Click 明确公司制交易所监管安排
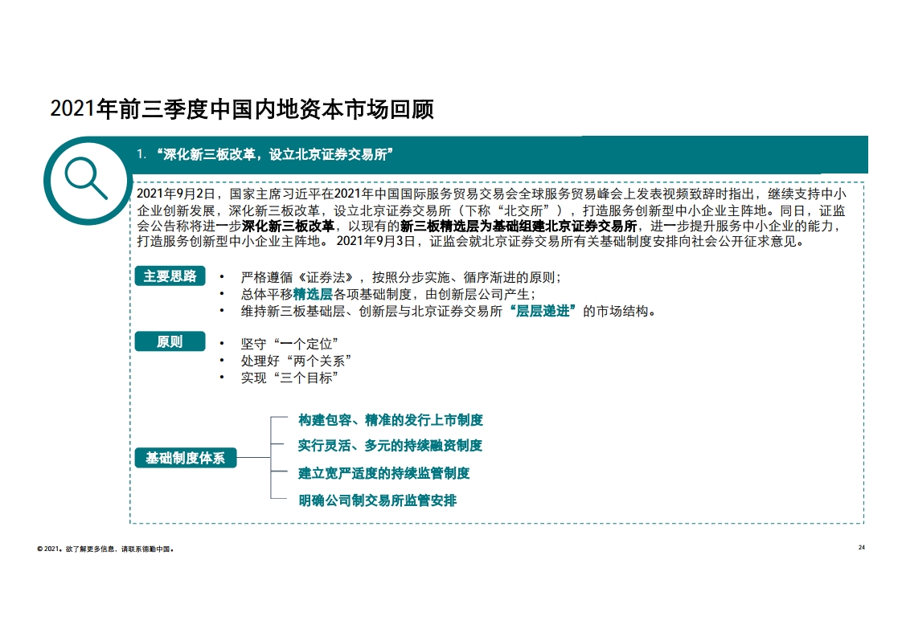 (377, 500)
